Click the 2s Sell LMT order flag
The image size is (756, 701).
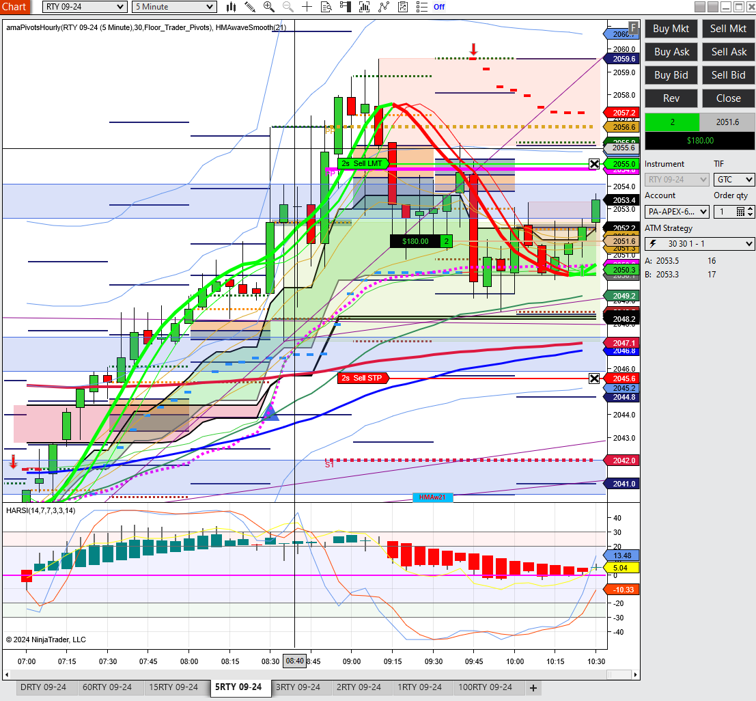point(363,163)
